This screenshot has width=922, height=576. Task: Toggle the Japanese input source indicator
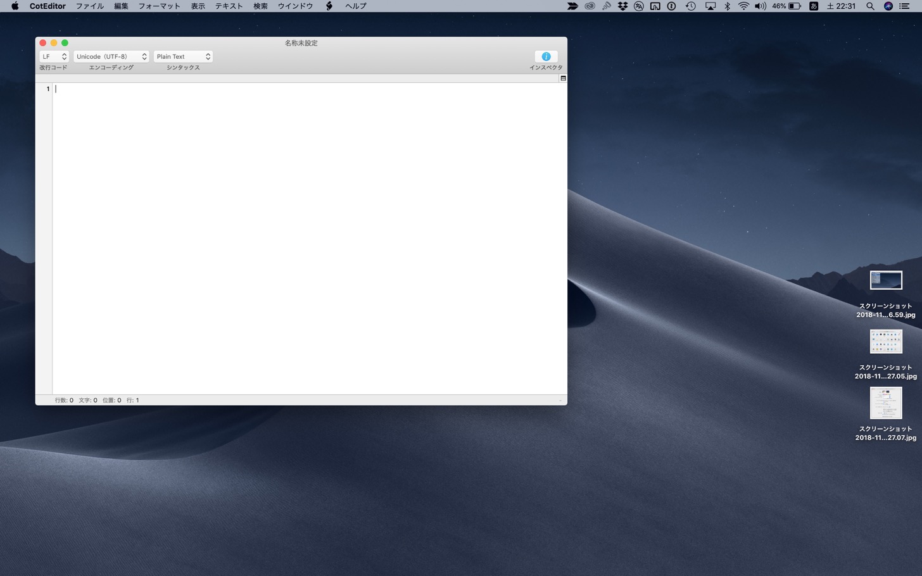pos(814,6)
